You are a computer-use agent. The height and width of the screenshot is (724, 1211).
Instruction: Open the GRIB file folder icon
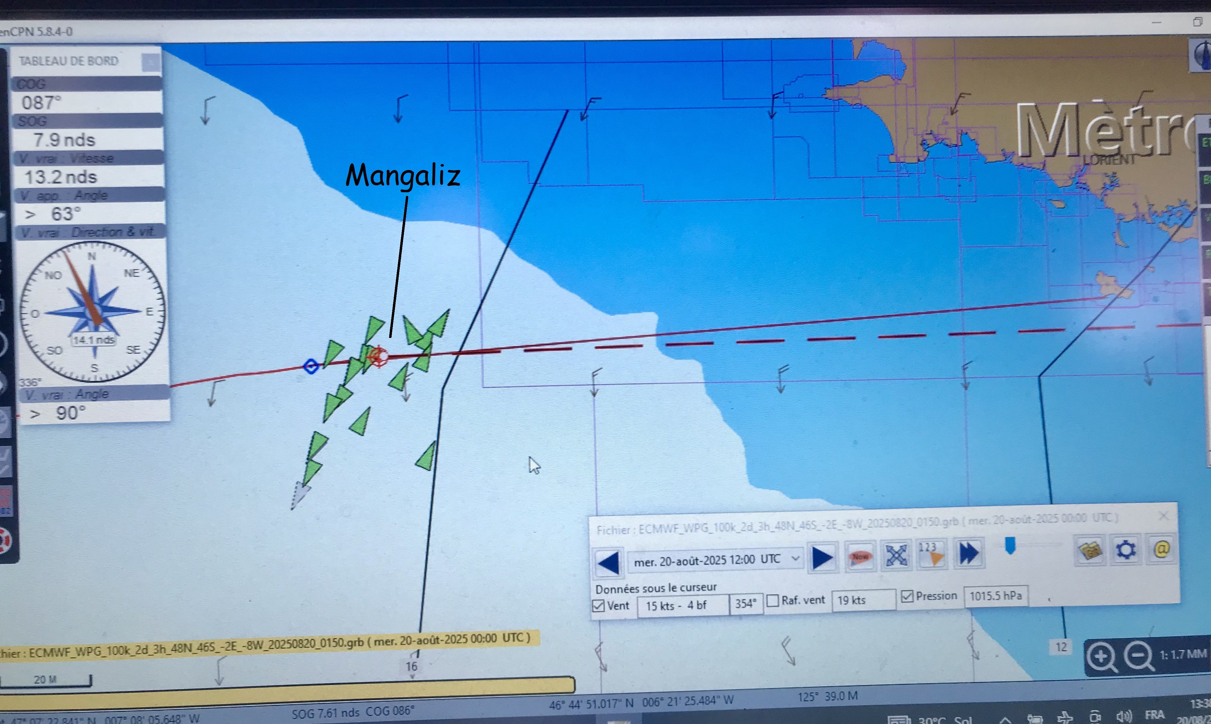click(1090, 551)
